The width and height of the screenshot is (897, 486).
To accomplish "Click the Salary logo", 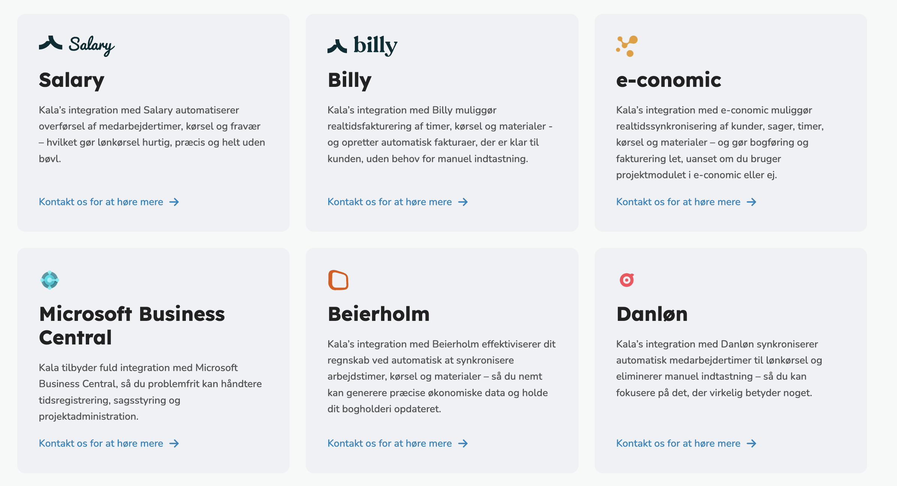I will (x=77, y=45).
